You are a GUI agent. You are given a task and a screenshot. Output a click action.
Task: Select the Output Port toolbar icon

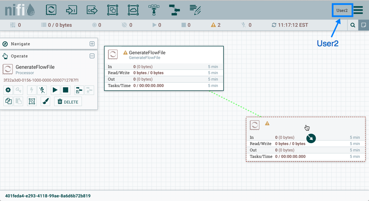tap(92, 10)
